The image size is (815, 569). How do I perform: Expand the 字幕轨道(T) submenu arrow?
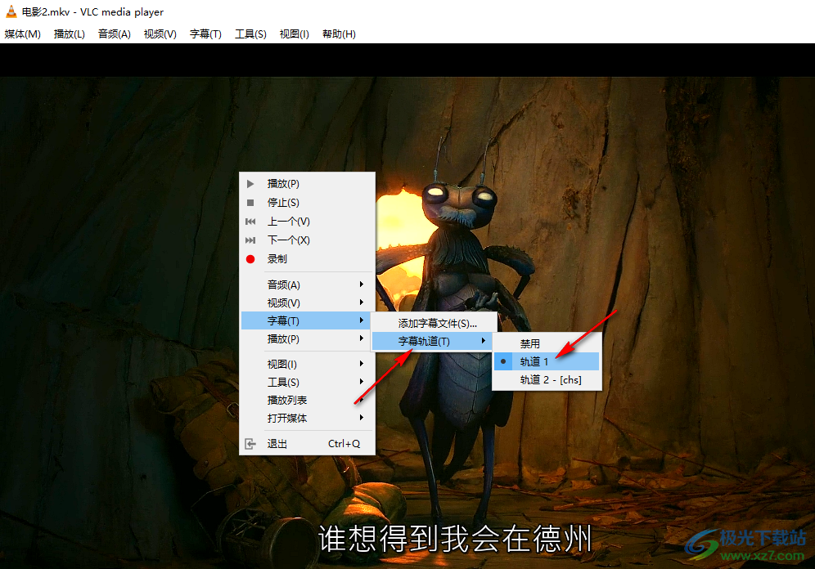tap(484, 341)
